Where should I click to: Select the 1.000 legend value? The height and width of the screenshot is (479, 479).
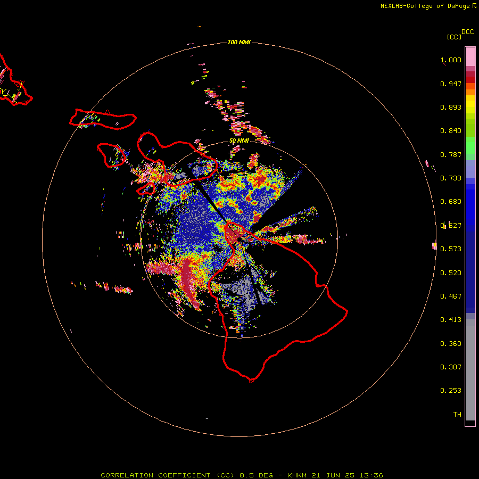click(x=451, y=60)
